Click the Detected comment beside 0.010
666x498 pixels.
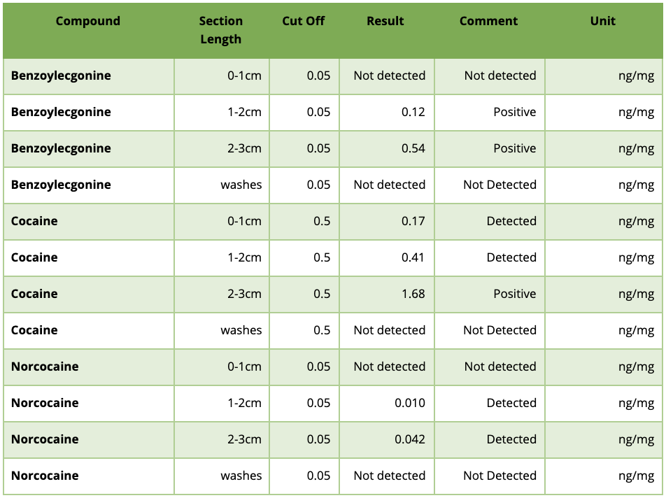pyautogui.click(x=511, y=403)
